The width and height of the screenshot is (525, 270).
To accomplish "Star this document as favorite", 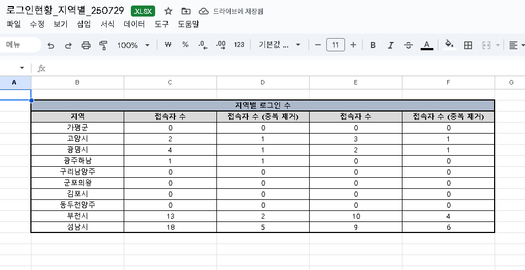I will (168, 11).
